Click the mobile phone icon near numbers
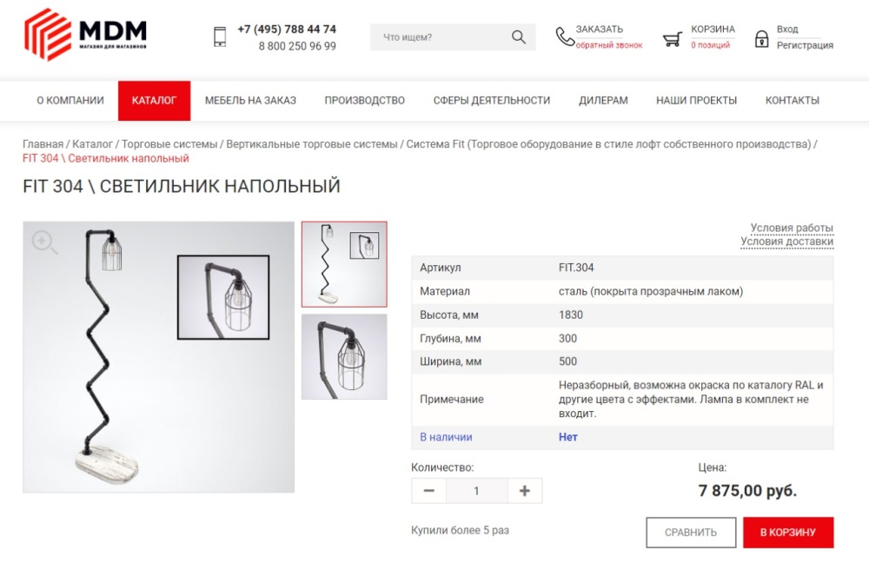 [220, 37]
